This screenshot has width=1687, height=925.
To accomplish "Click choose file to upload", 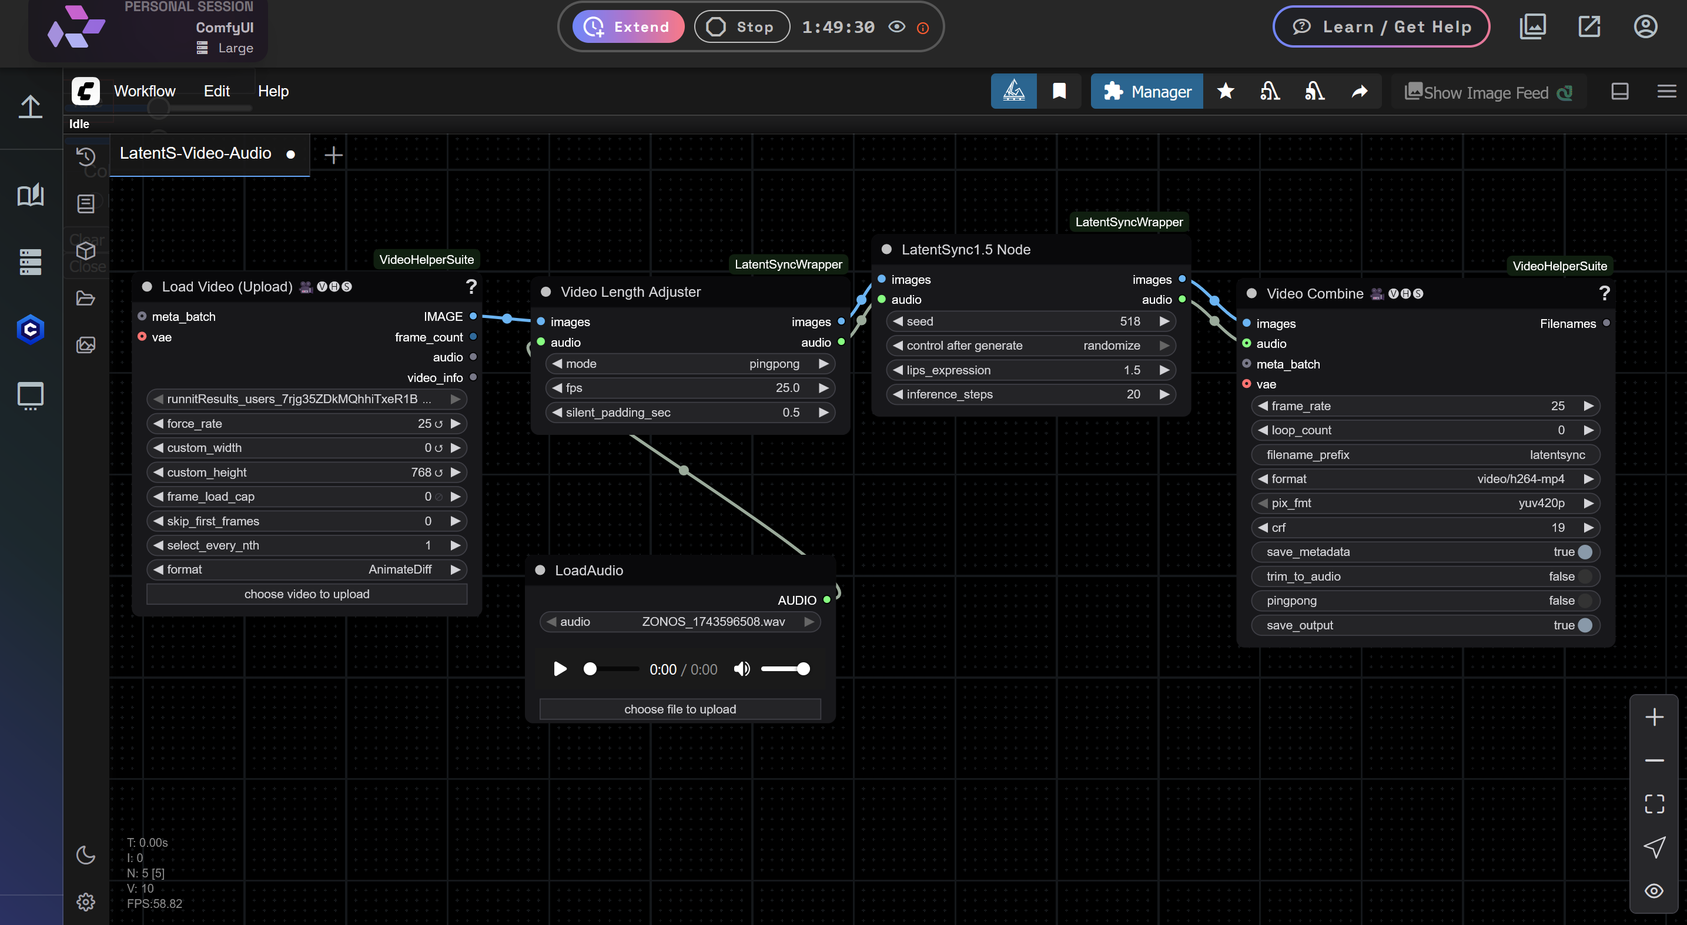I will (x=680, y=710).
